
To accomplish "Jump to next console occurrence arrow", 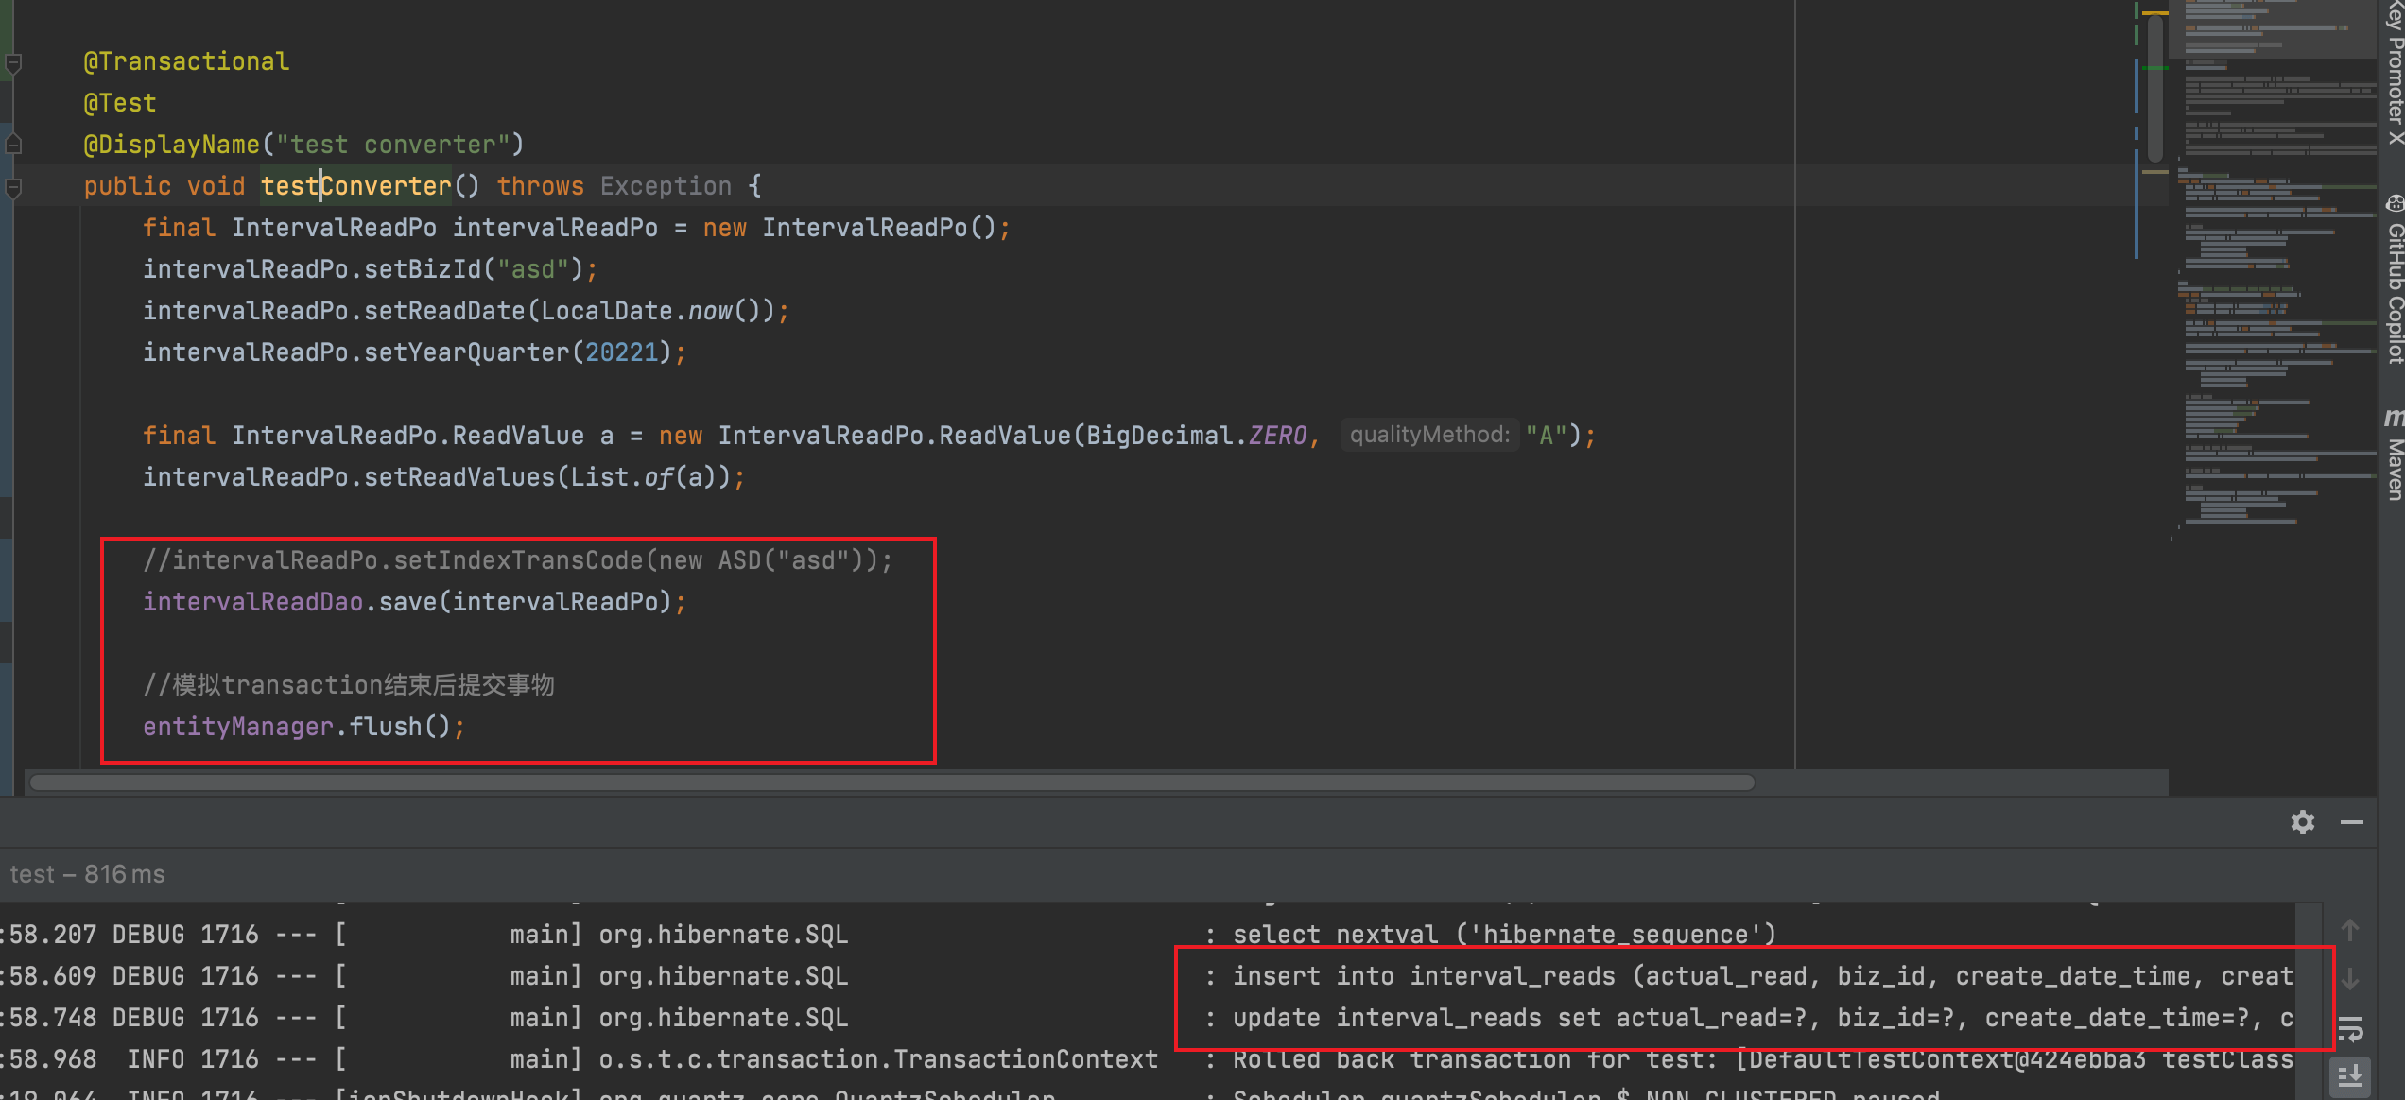I will [2349, 980].
